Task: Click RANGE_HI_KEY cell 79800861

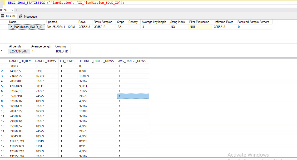Action: (x=21, y=121)
